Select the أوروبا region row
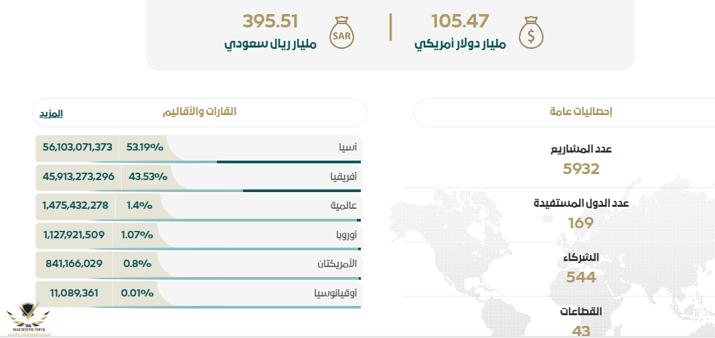The height and width of the screenshot is (338, 715). click(198, 236)
